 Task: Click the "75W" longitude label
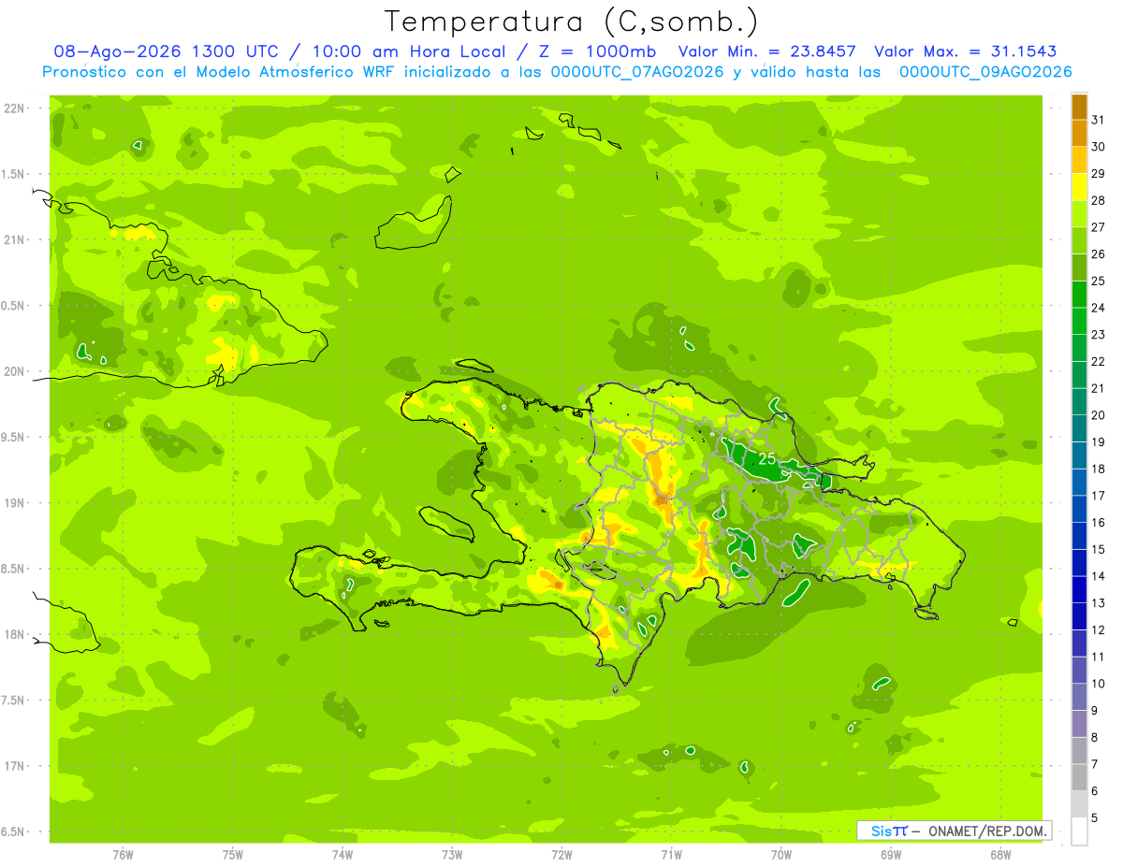tap(233, 855)
